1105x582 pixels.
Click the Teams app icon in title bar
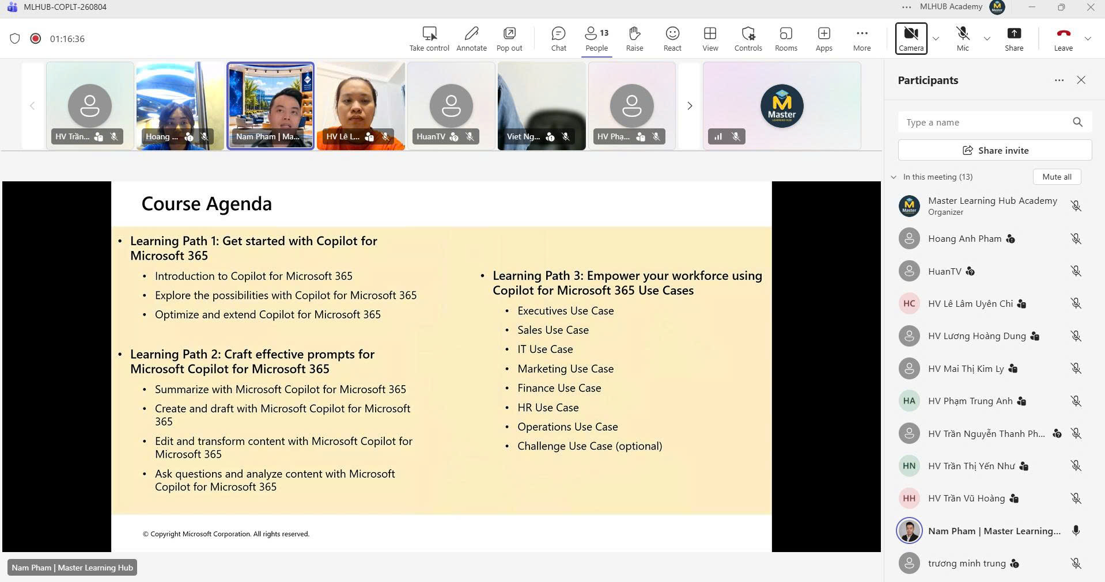[x=12, y=7]
